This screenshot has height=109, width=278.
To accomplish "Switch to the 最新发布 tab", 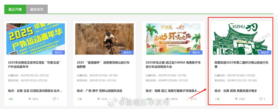I will click(x=37, y=9).
